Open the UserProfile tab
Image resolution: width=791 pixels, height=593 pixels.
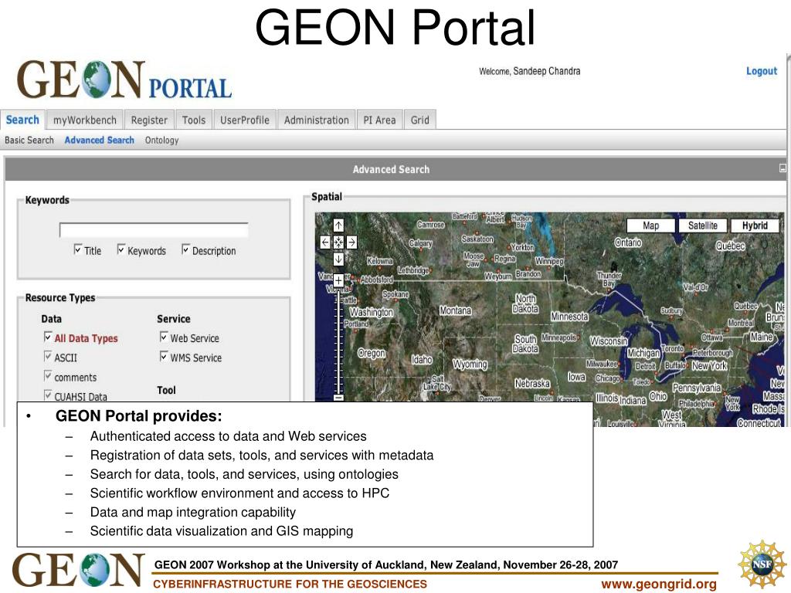(245, 120)
